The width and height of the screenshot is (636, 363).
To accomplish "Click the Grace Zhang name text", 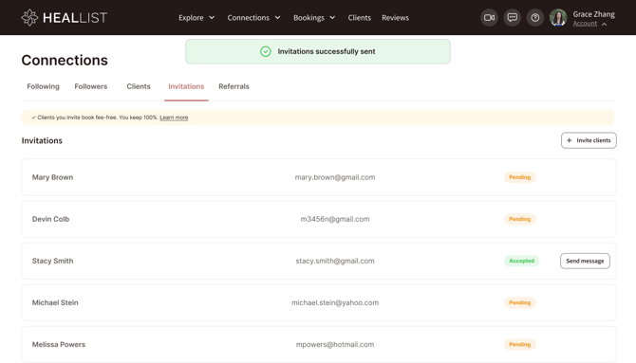I will coord(594,14).
